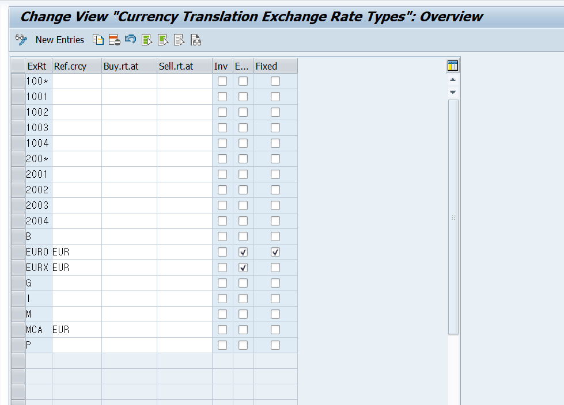Viewport: 564px width, 405px height.
Task: Enable Fixed checkbox for EURX row
Action: pos(275,268)
